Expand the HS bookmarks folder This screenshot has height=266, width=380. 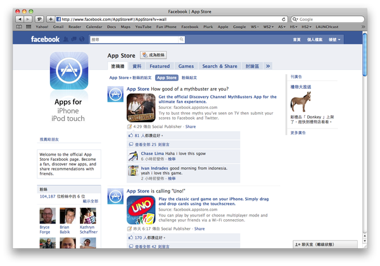click(x=293, y=27)
